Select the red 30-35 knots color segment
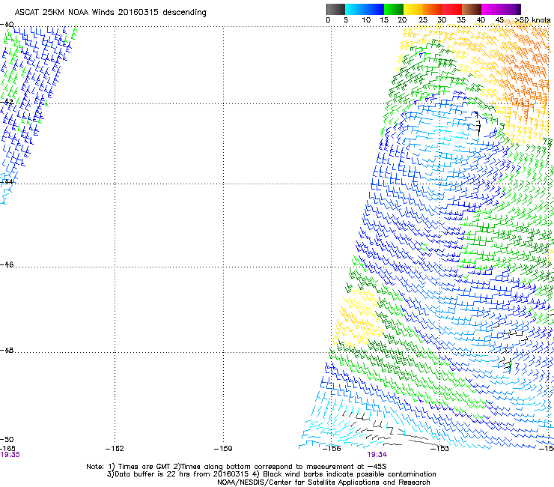This screenshot has height=487, width=554. click(x=452, y=9)
